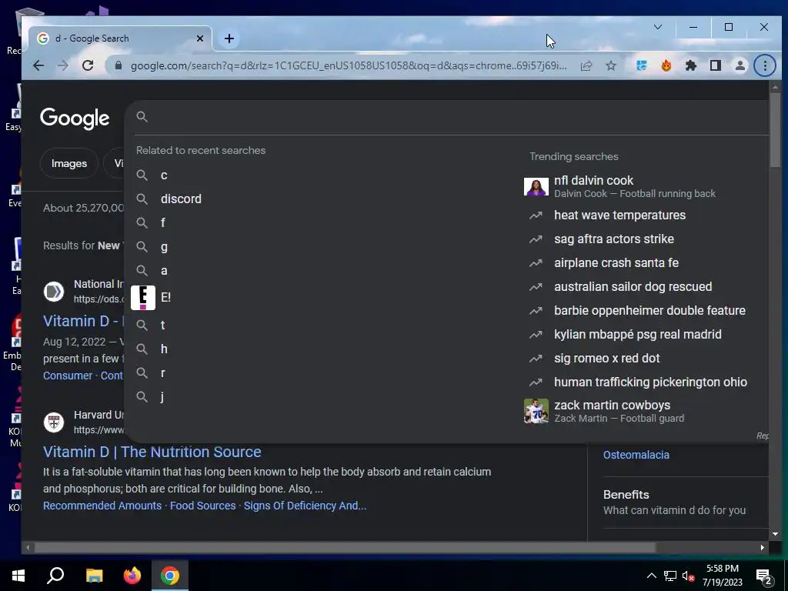Open the Chrome profile avatar
This screenshot has height=591, width=788.
(740, 65)
